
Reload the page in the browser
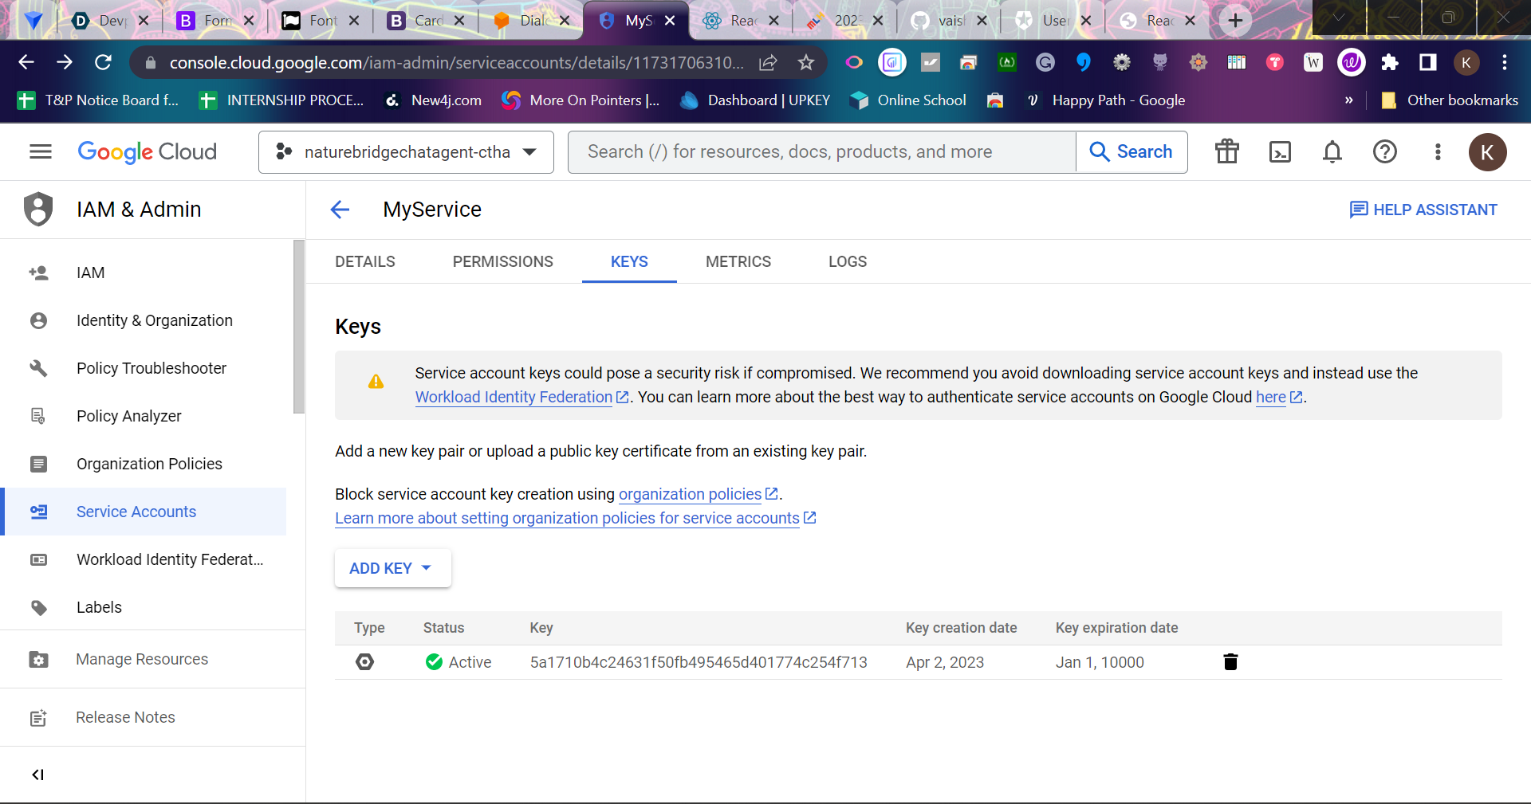coord(103,62)
